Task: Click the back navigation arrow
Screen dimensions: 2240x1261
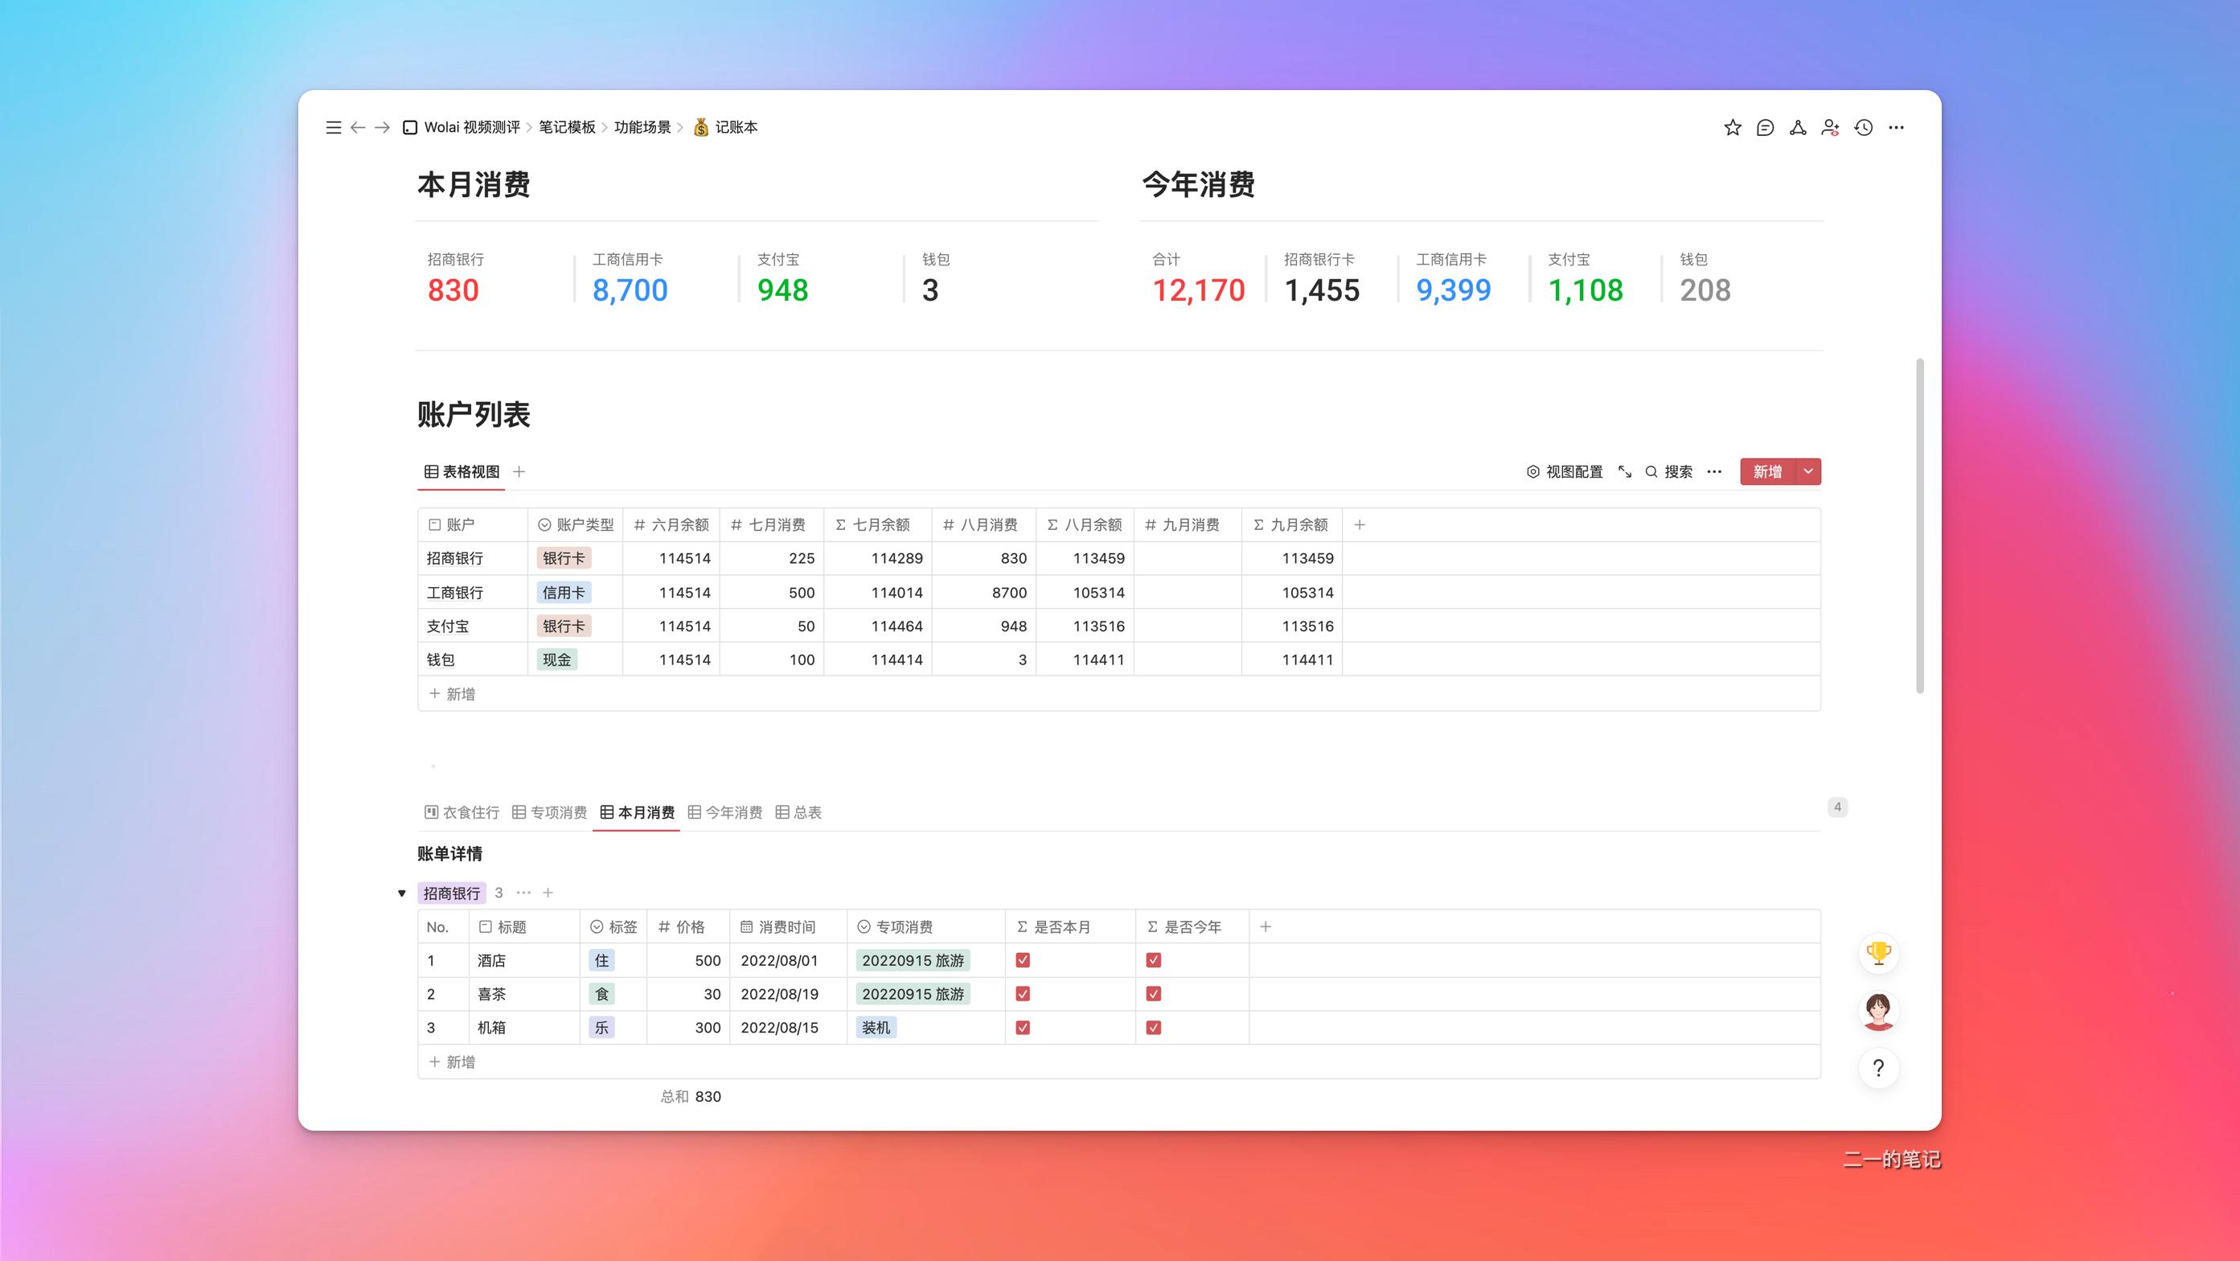Action: tap(358, 127)
